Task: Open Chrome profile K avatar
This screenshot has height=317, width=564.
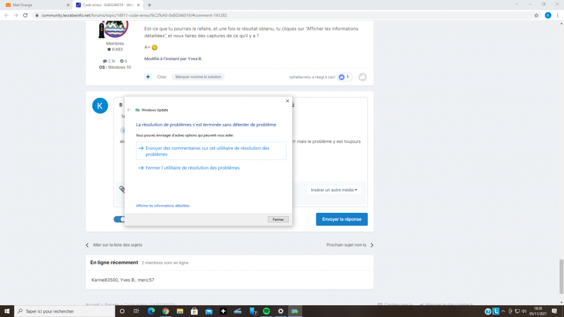Action: 548,15
